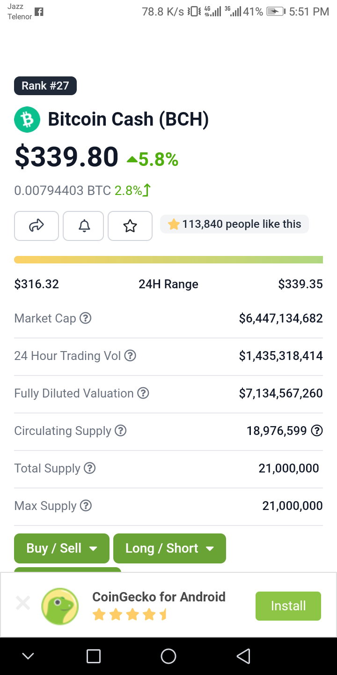Open 24 Hour Trading Vol info icon
This screenshot has width=337, height=675.
coord(130,356)
